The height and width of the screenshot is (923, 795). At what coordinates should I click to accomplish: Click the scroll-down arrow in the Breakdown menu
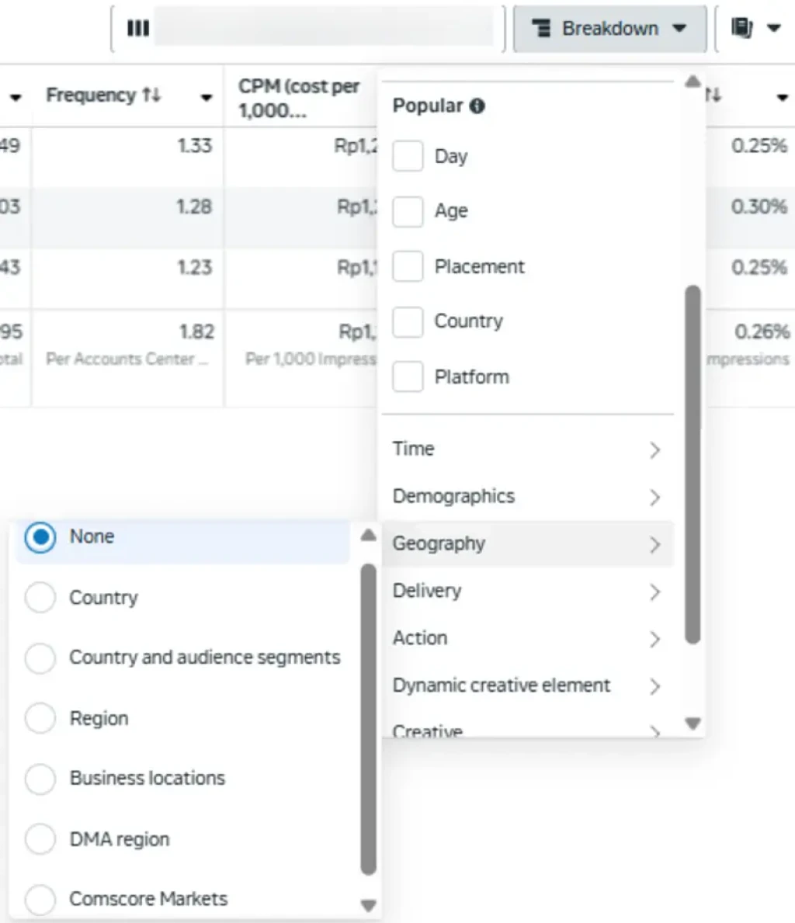click(x=693, y=723)
